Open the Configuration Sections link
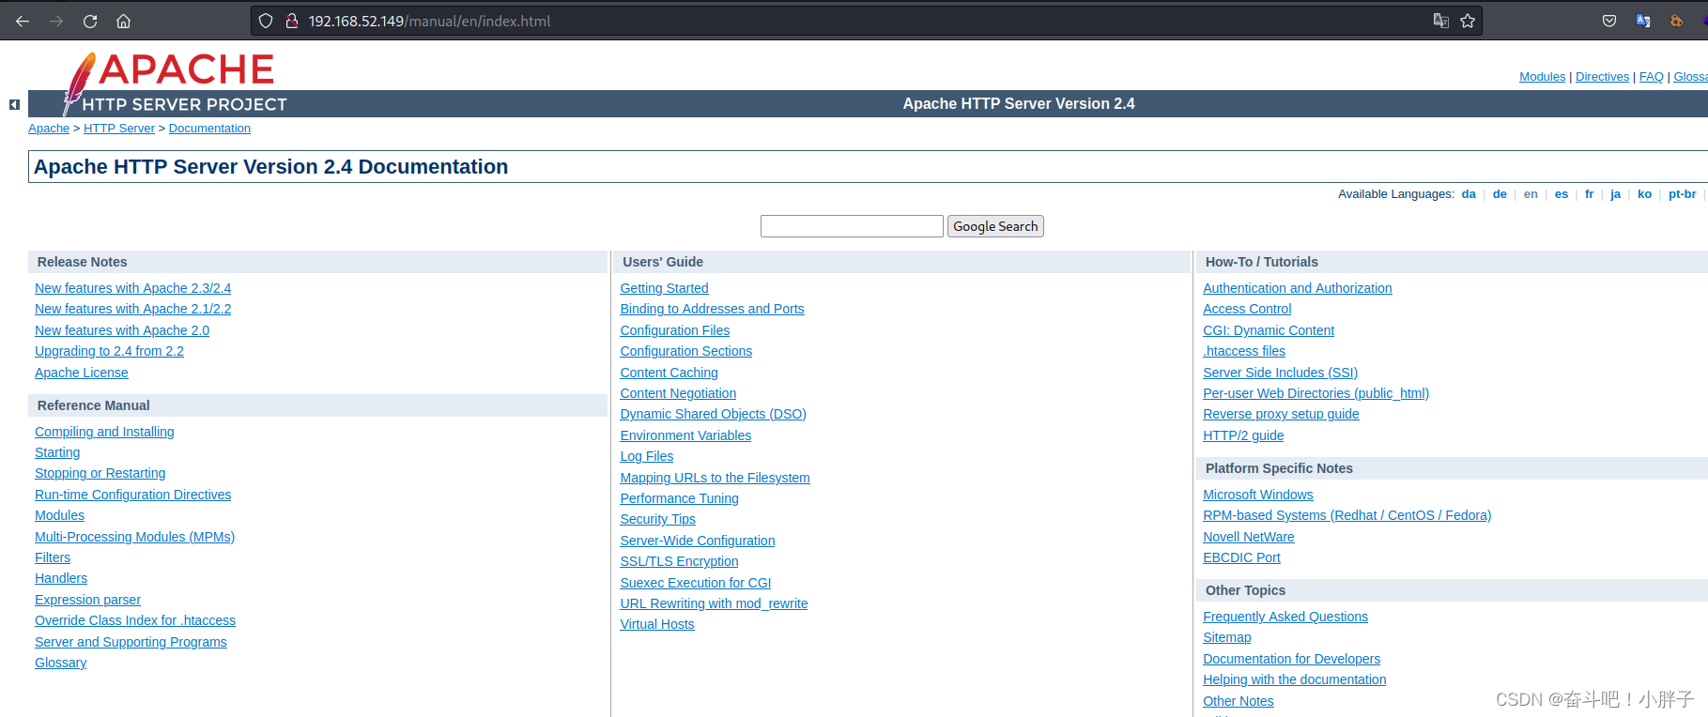This screenshot has height=717, width=1708. click(685, 351)
